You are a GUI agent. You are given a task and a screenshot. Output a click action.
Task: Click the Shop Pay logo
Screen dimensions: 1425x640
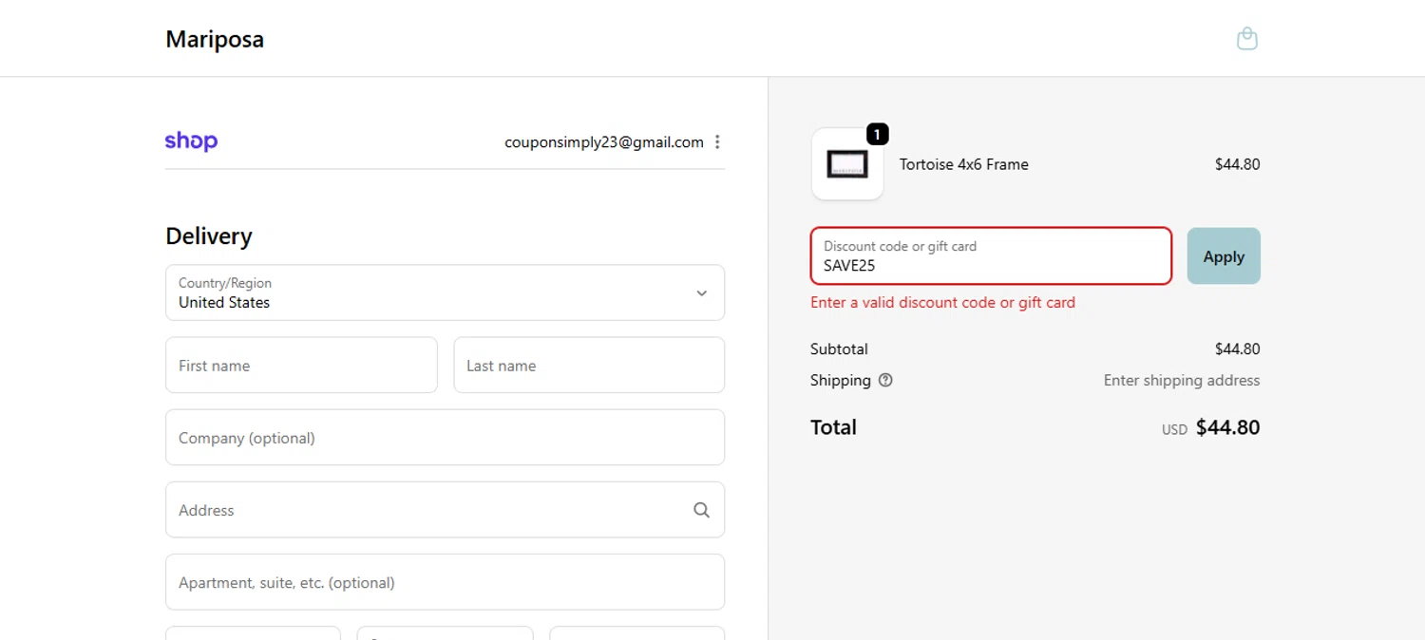[x=191, y=141]
